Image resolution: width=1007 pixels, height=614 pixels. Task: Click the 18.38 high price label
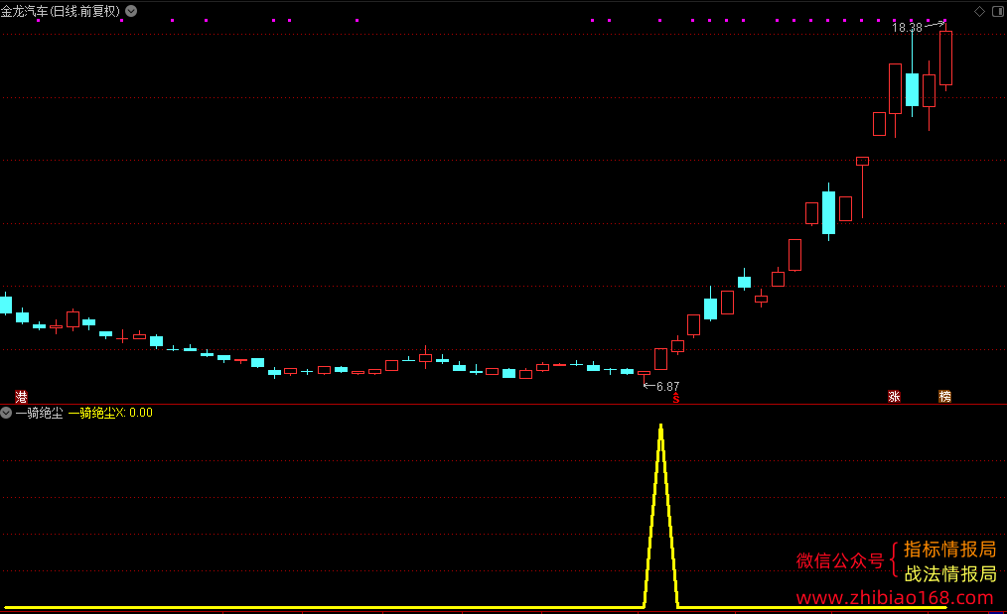pos(907,27)
